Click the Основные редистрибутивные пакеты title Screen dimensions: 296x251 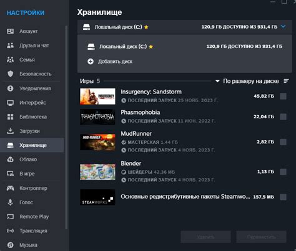click(185, 197)
